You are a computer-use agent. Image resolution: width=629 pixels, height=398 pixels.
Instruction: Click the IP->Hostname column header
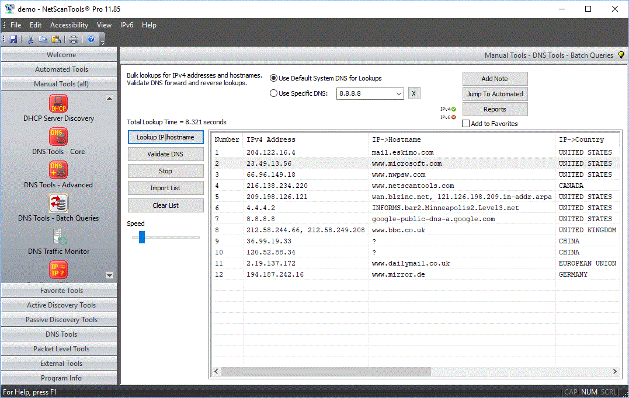pos(462,139)
